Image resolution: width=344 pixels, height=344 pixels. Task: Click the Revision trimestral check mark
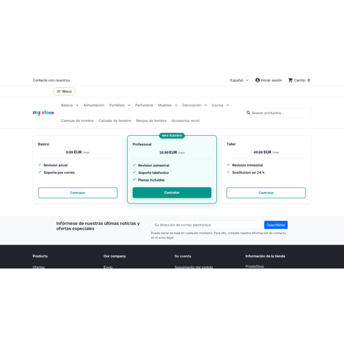pos(228,165)
